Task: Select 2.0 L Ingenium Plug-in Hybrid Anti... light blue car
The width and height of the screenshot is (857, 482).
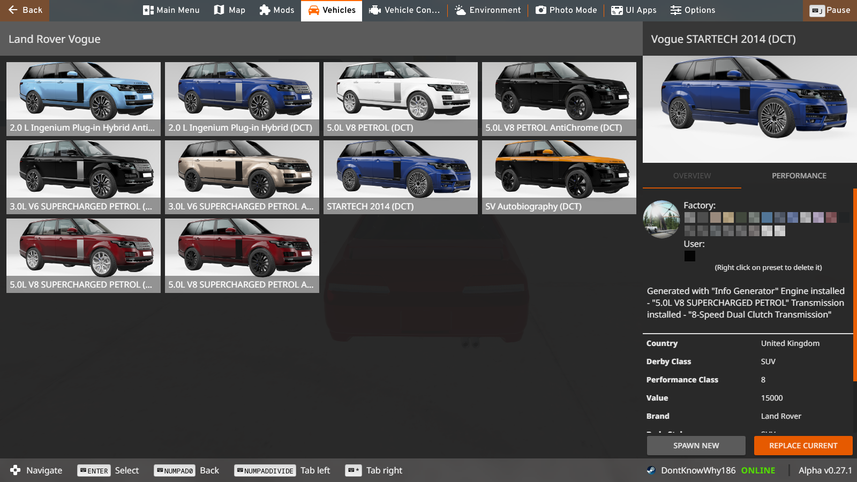Action: tap(84, 99)
